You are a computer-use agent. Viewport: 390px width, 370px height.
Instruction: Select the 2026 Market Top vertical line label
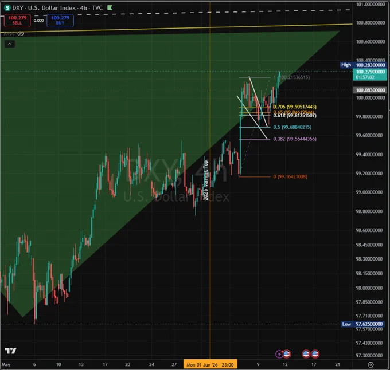tap(205, 180)
